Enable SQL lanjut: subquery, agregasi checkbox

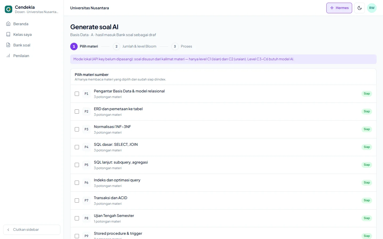[77, 165]
